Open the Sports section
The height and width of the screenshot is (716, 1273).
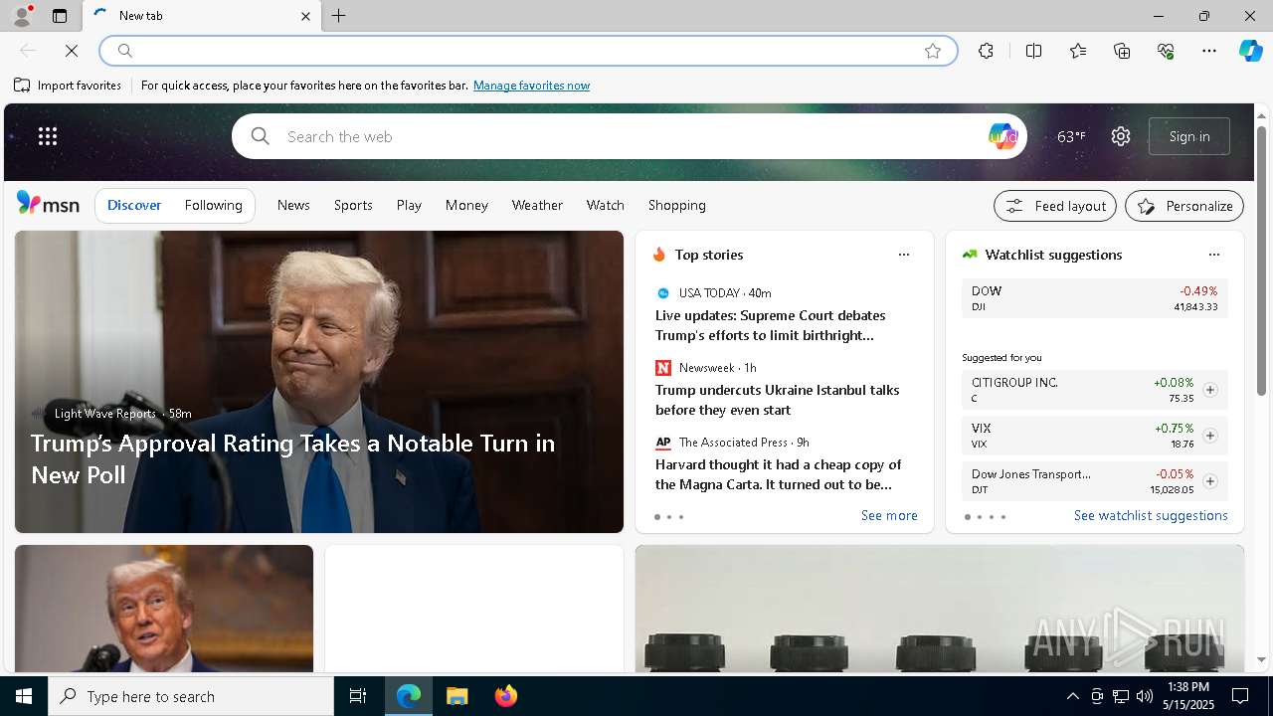tap(353, 205)
